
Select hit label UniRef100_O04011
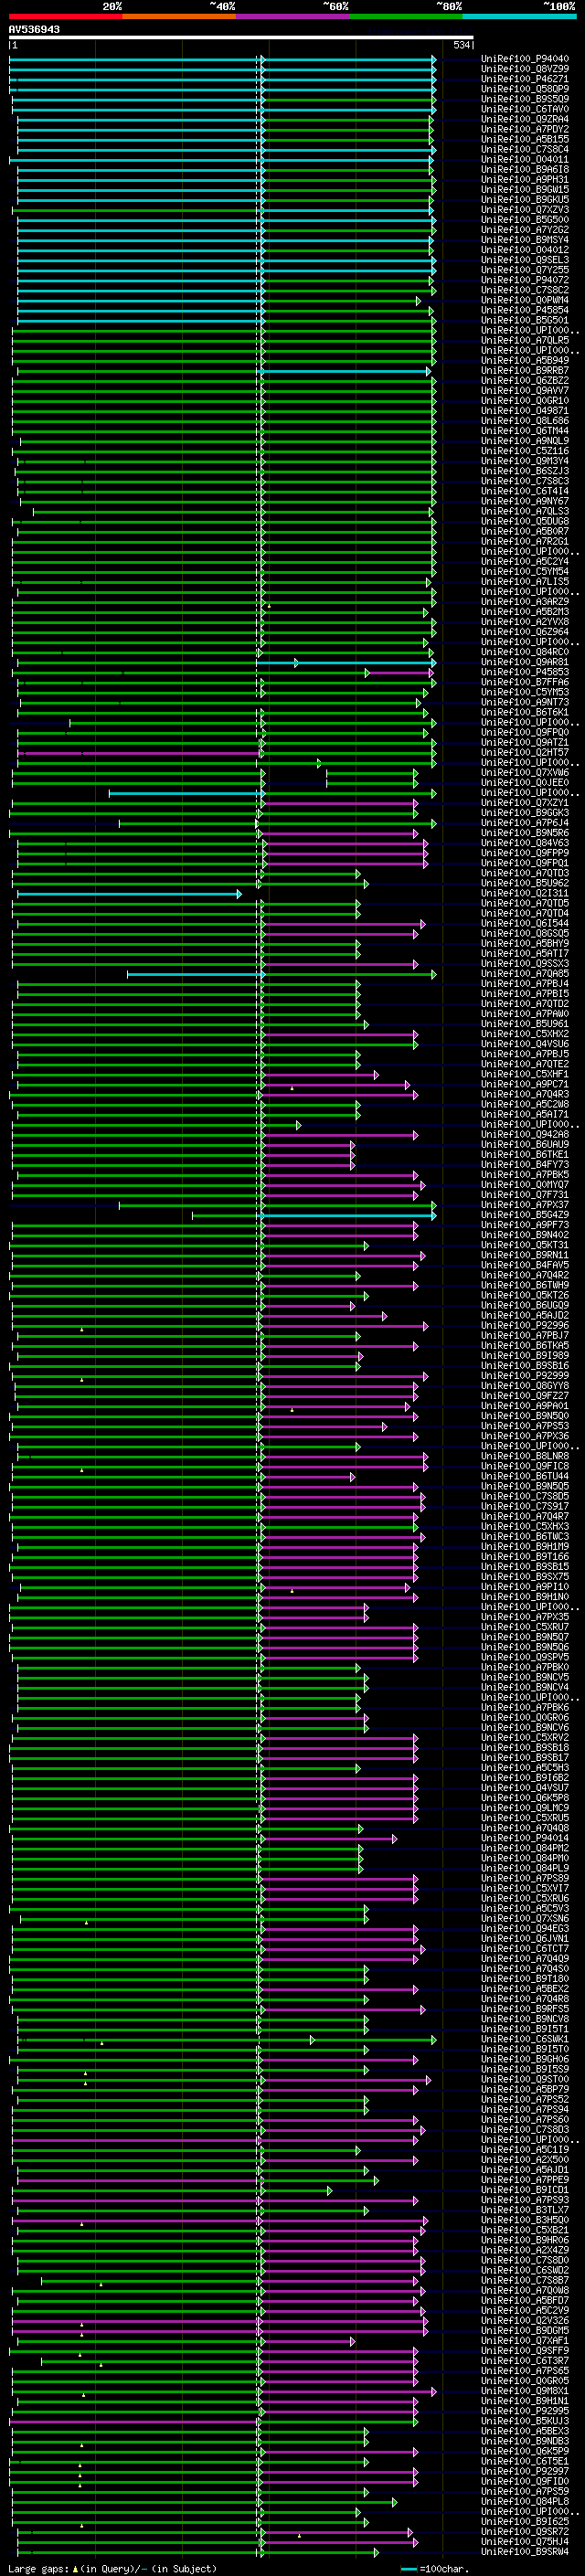click(525, 159)
